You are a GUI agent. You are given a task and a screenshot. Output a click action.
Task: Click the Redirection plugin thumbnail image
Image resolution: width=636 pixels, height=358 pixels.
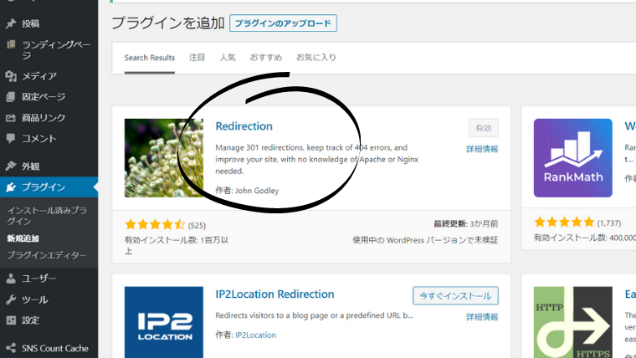164,158
